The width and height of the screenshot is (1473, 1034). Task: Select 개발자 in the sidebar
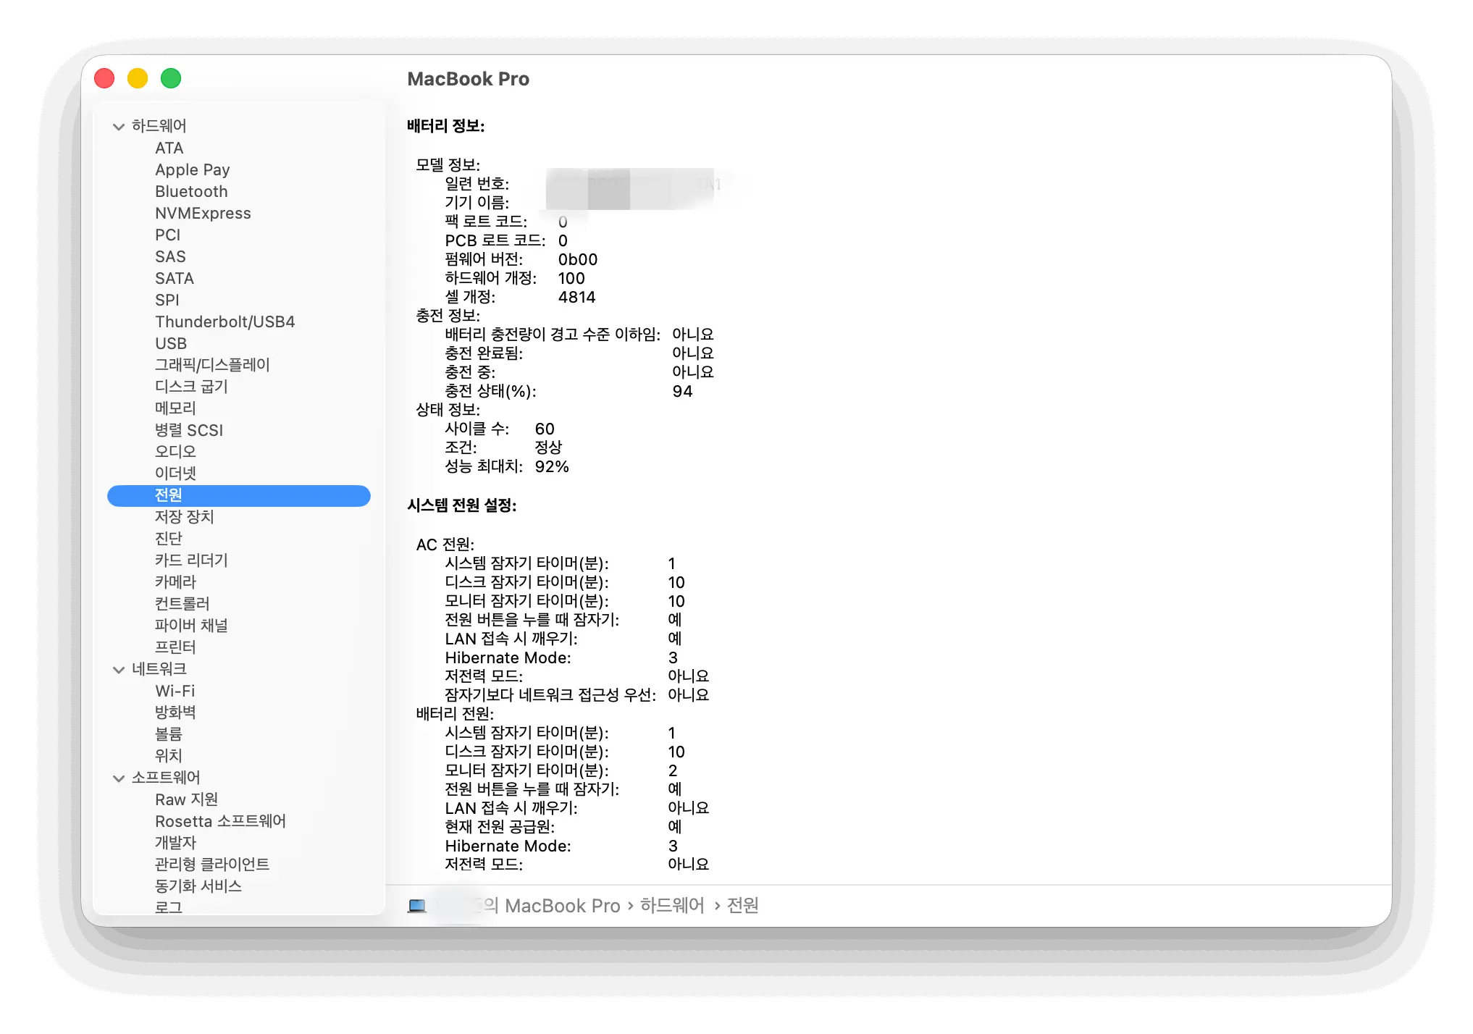pos(175,843)
